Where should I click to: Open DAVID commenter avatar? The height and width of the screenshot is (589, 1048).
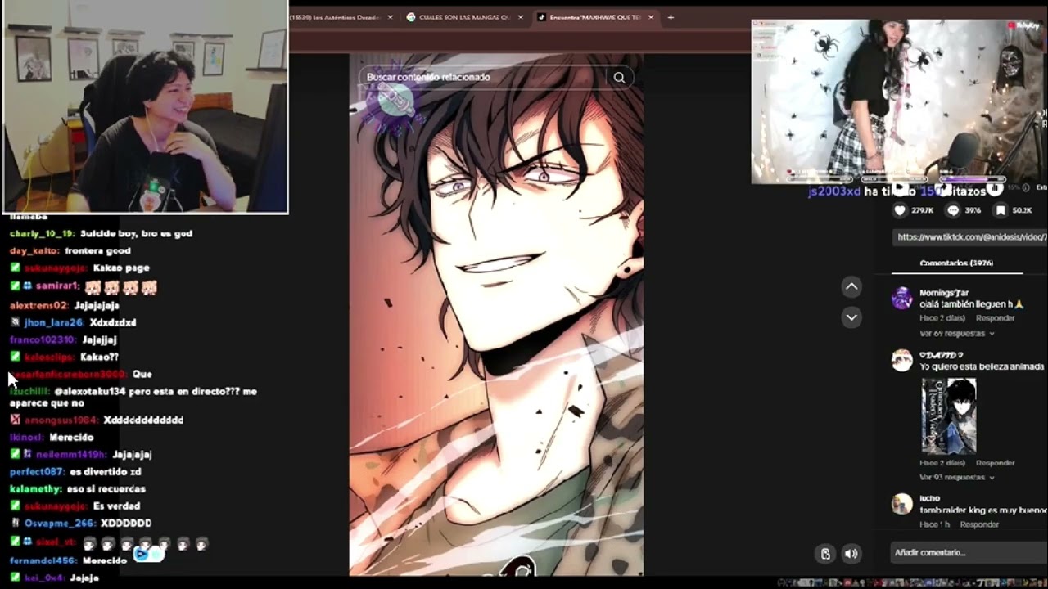901,361
